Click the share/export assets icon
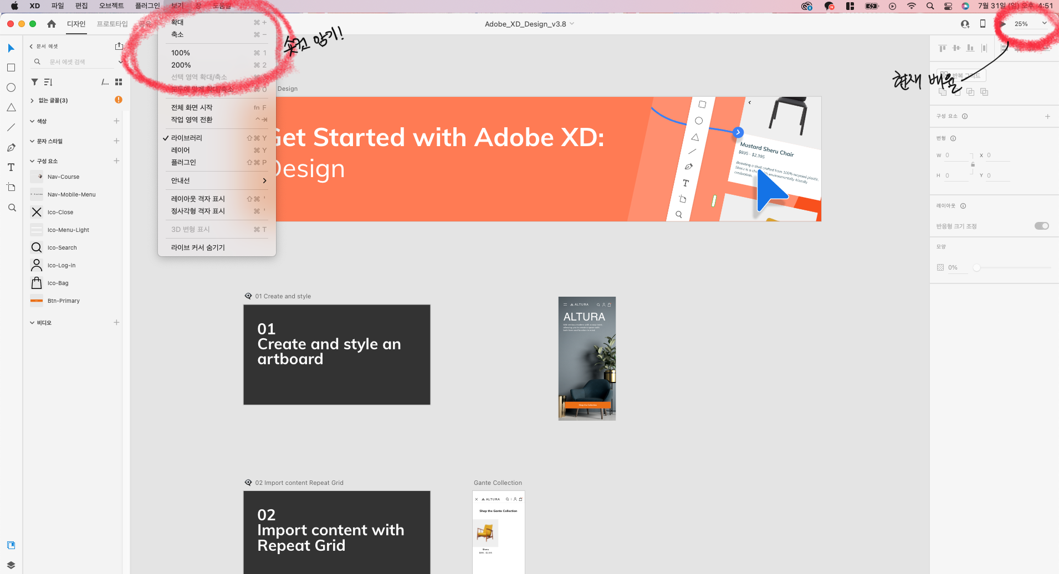Viewport: 1059px width, 574px height. pos(119,46)
